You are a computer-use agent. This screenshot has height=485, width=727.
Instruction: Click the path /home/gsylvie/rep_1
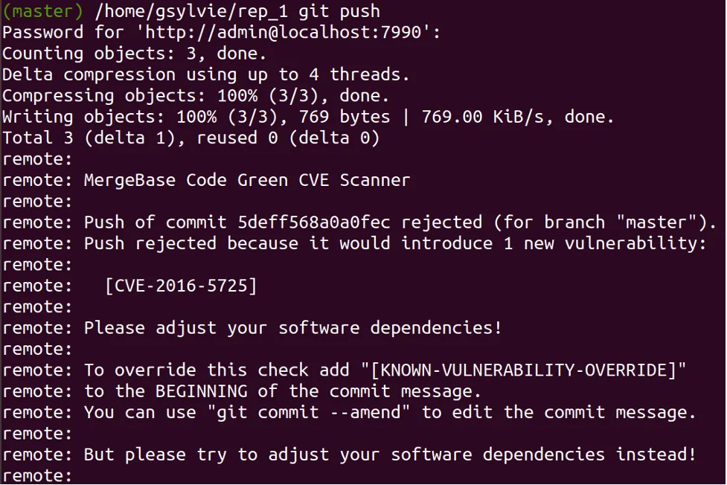pyautogui.click(x=191, y=12)
